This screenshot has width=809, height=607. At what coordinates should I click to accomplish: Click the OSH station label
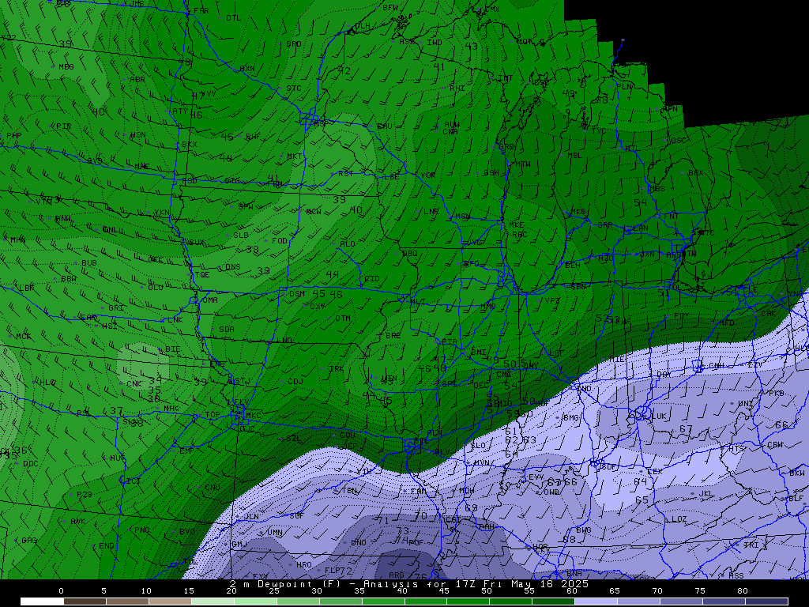tap(491, 173)
